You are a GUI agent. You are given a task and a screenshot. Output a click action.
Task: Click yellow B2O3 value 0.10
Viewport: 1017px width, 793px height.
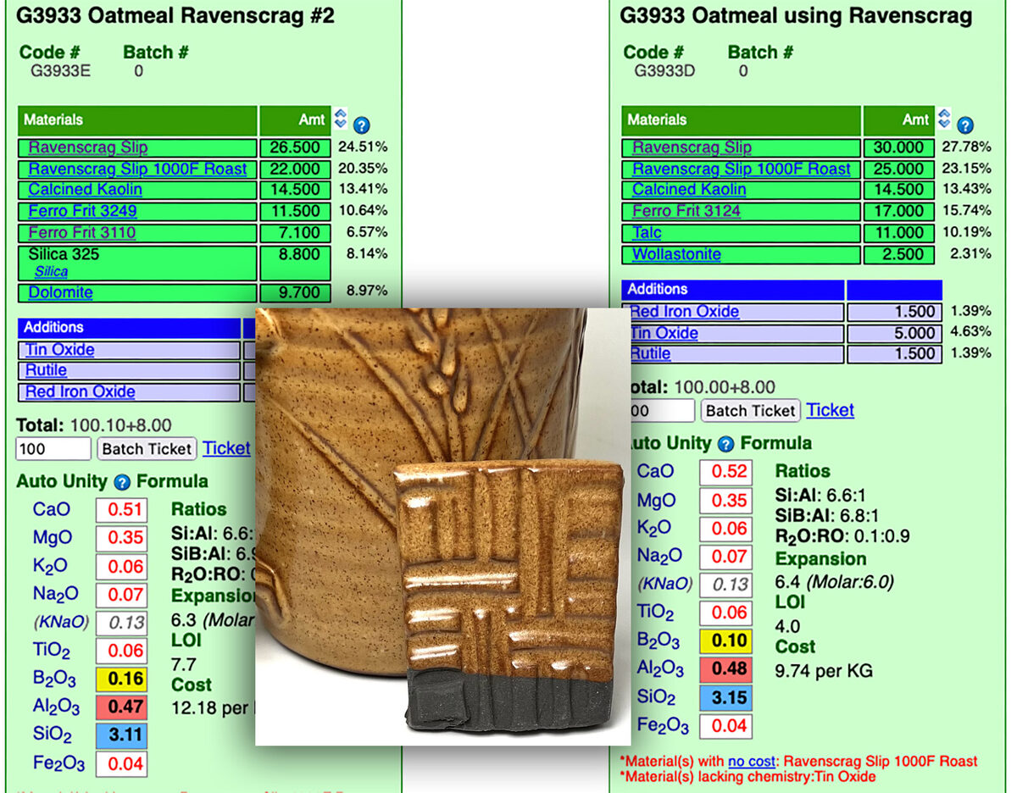[x=725, y=641]
